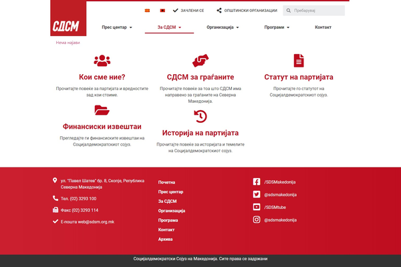Screen dimensions: 401x267
Task: Open the YouTube icon in footer
Action: coord(257,207)
